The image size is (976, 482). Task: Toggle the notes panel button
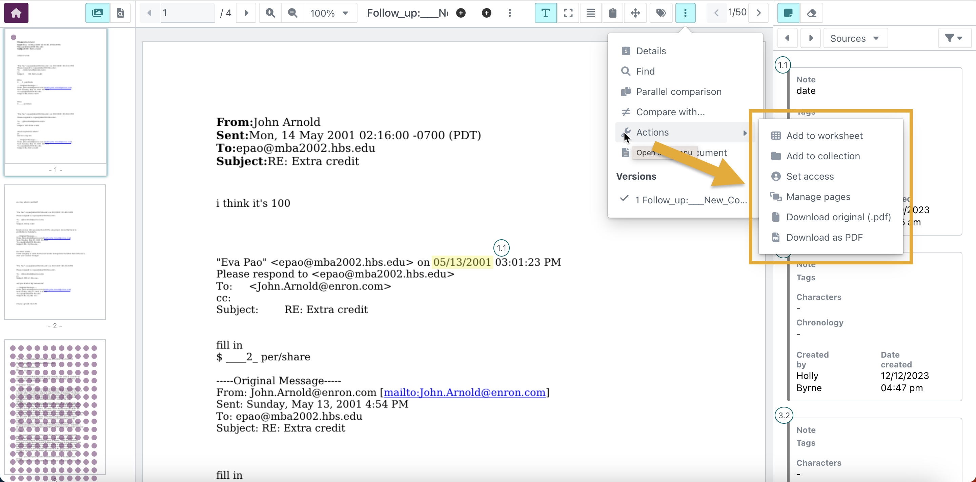click(788, 13)
